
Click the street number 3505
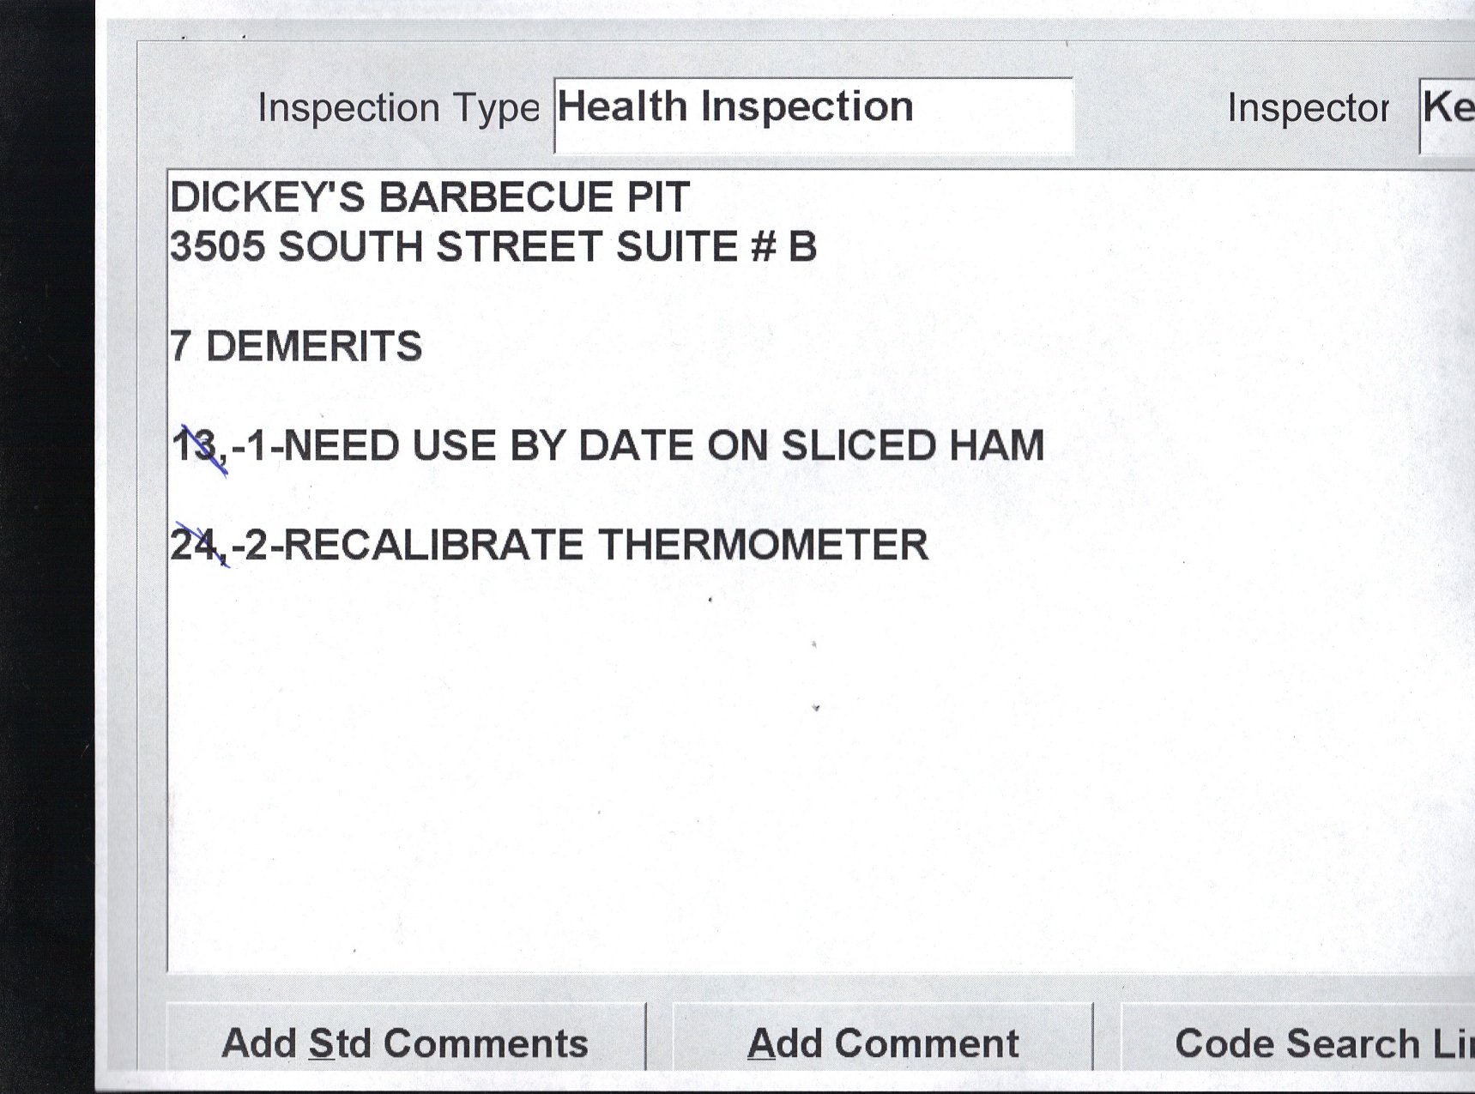coord(217,247)
